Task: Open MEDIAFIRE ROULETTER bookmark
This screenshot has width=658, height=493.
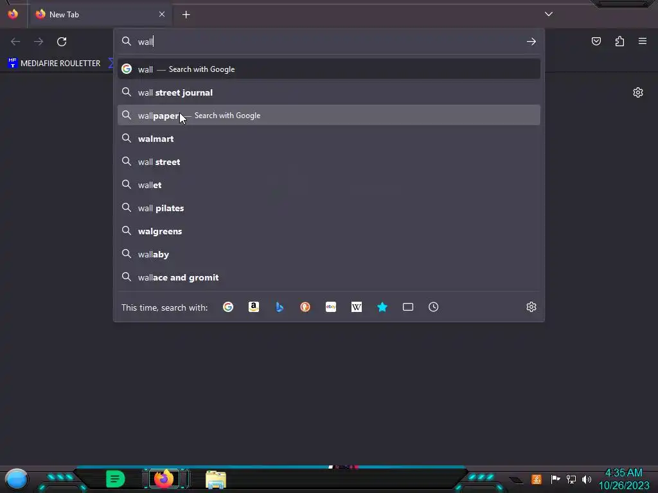Action: 54,64
